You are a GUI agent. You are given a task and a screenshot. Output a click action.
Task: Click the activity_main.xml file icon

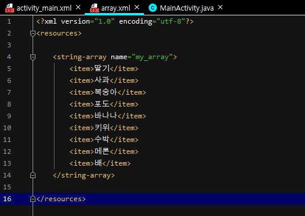tap(9, 8)
